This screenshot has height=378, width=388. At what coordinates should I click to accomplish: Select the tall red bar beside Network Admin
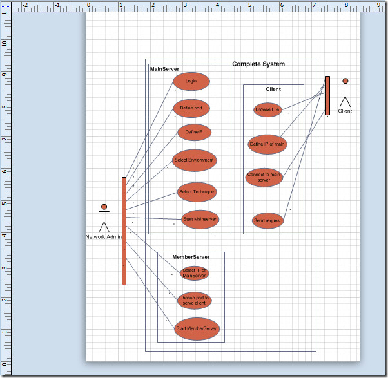tap(124, 231)
